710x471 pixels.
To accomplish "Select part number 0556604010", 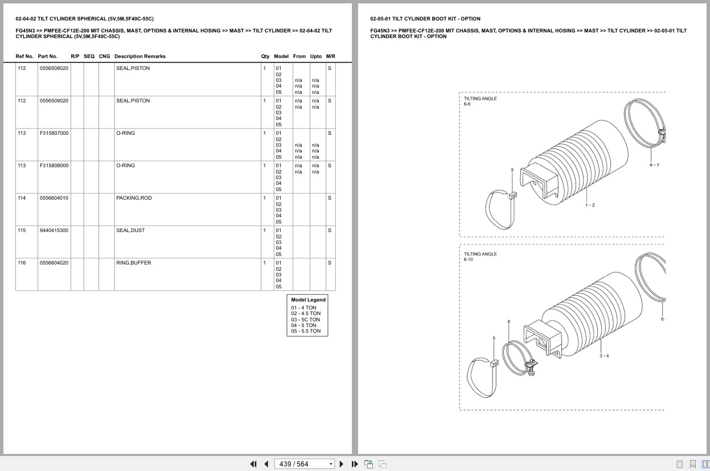I will tap(54, 198).
